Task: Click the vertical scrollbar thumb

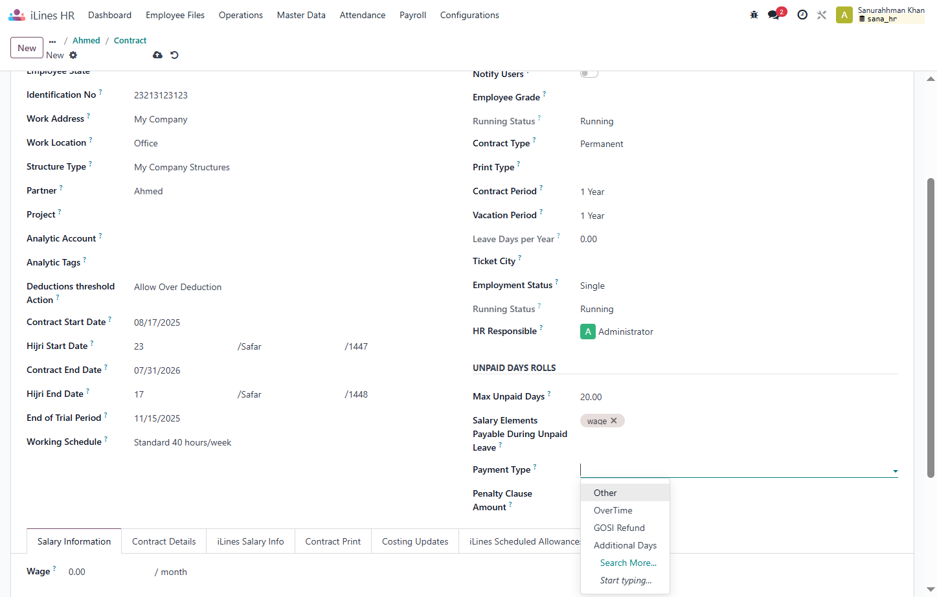Action: tap(931, 327)
